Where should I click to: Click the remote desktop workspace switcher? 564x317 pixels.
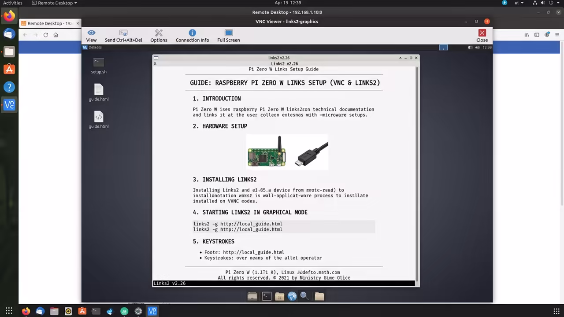(443, 47)
